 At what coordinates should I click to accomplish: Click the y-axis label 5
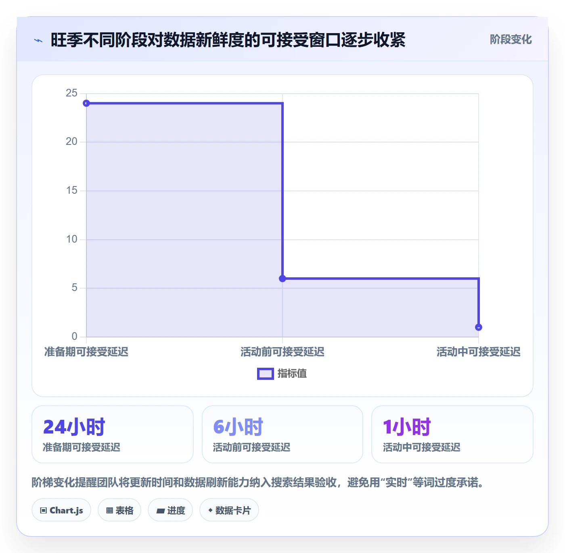(74, 288)
